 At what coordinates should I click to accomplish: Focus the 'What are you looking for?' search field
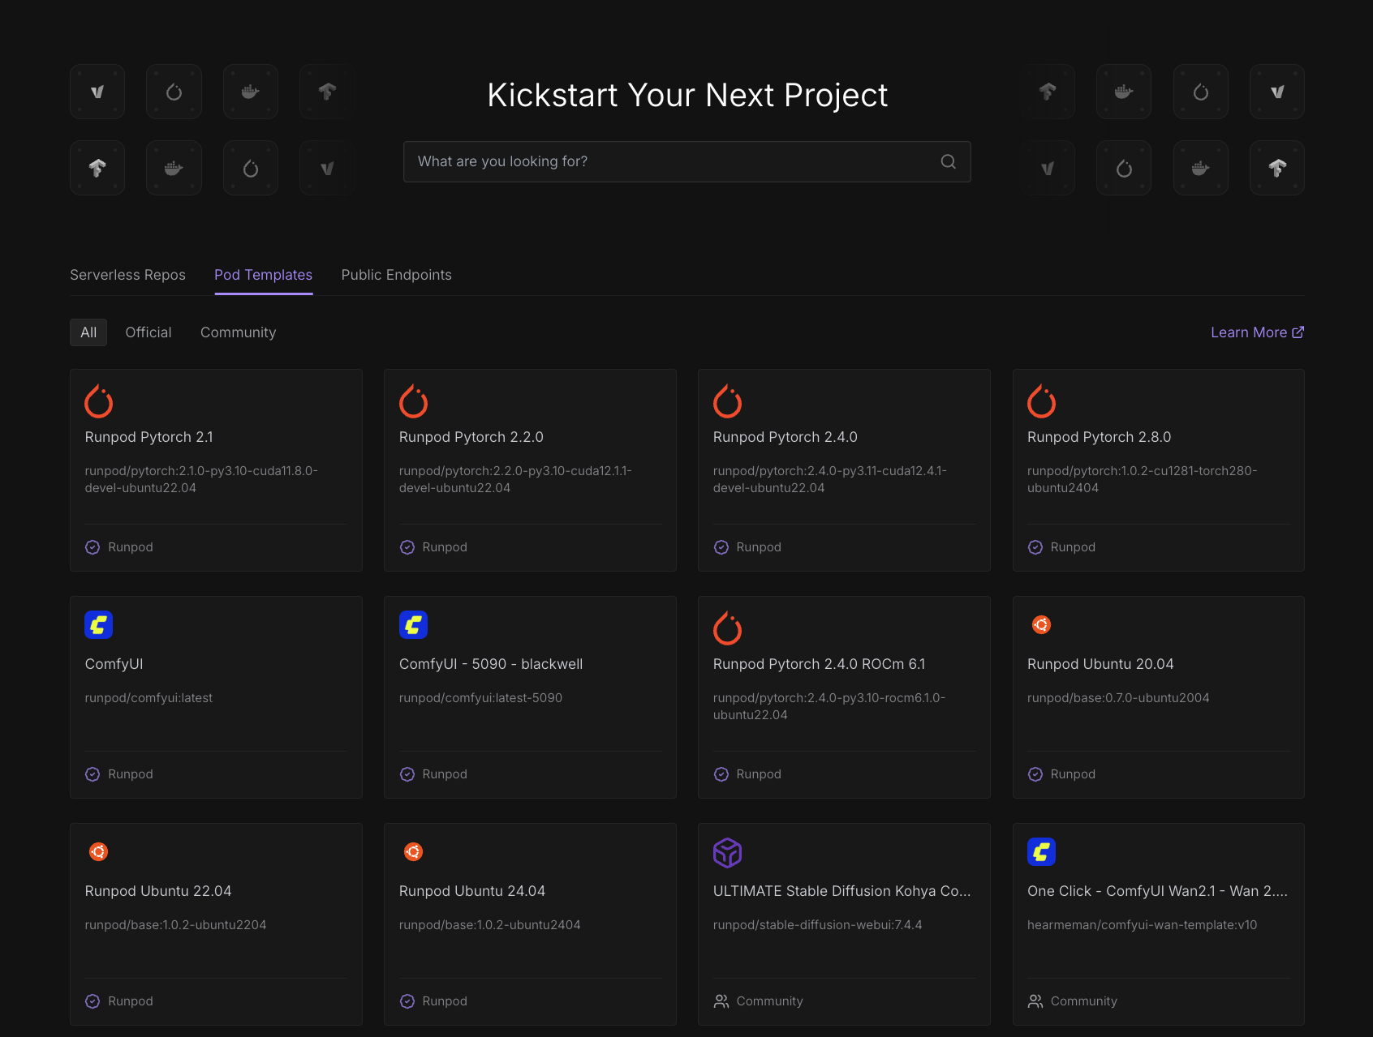(674, 161)
